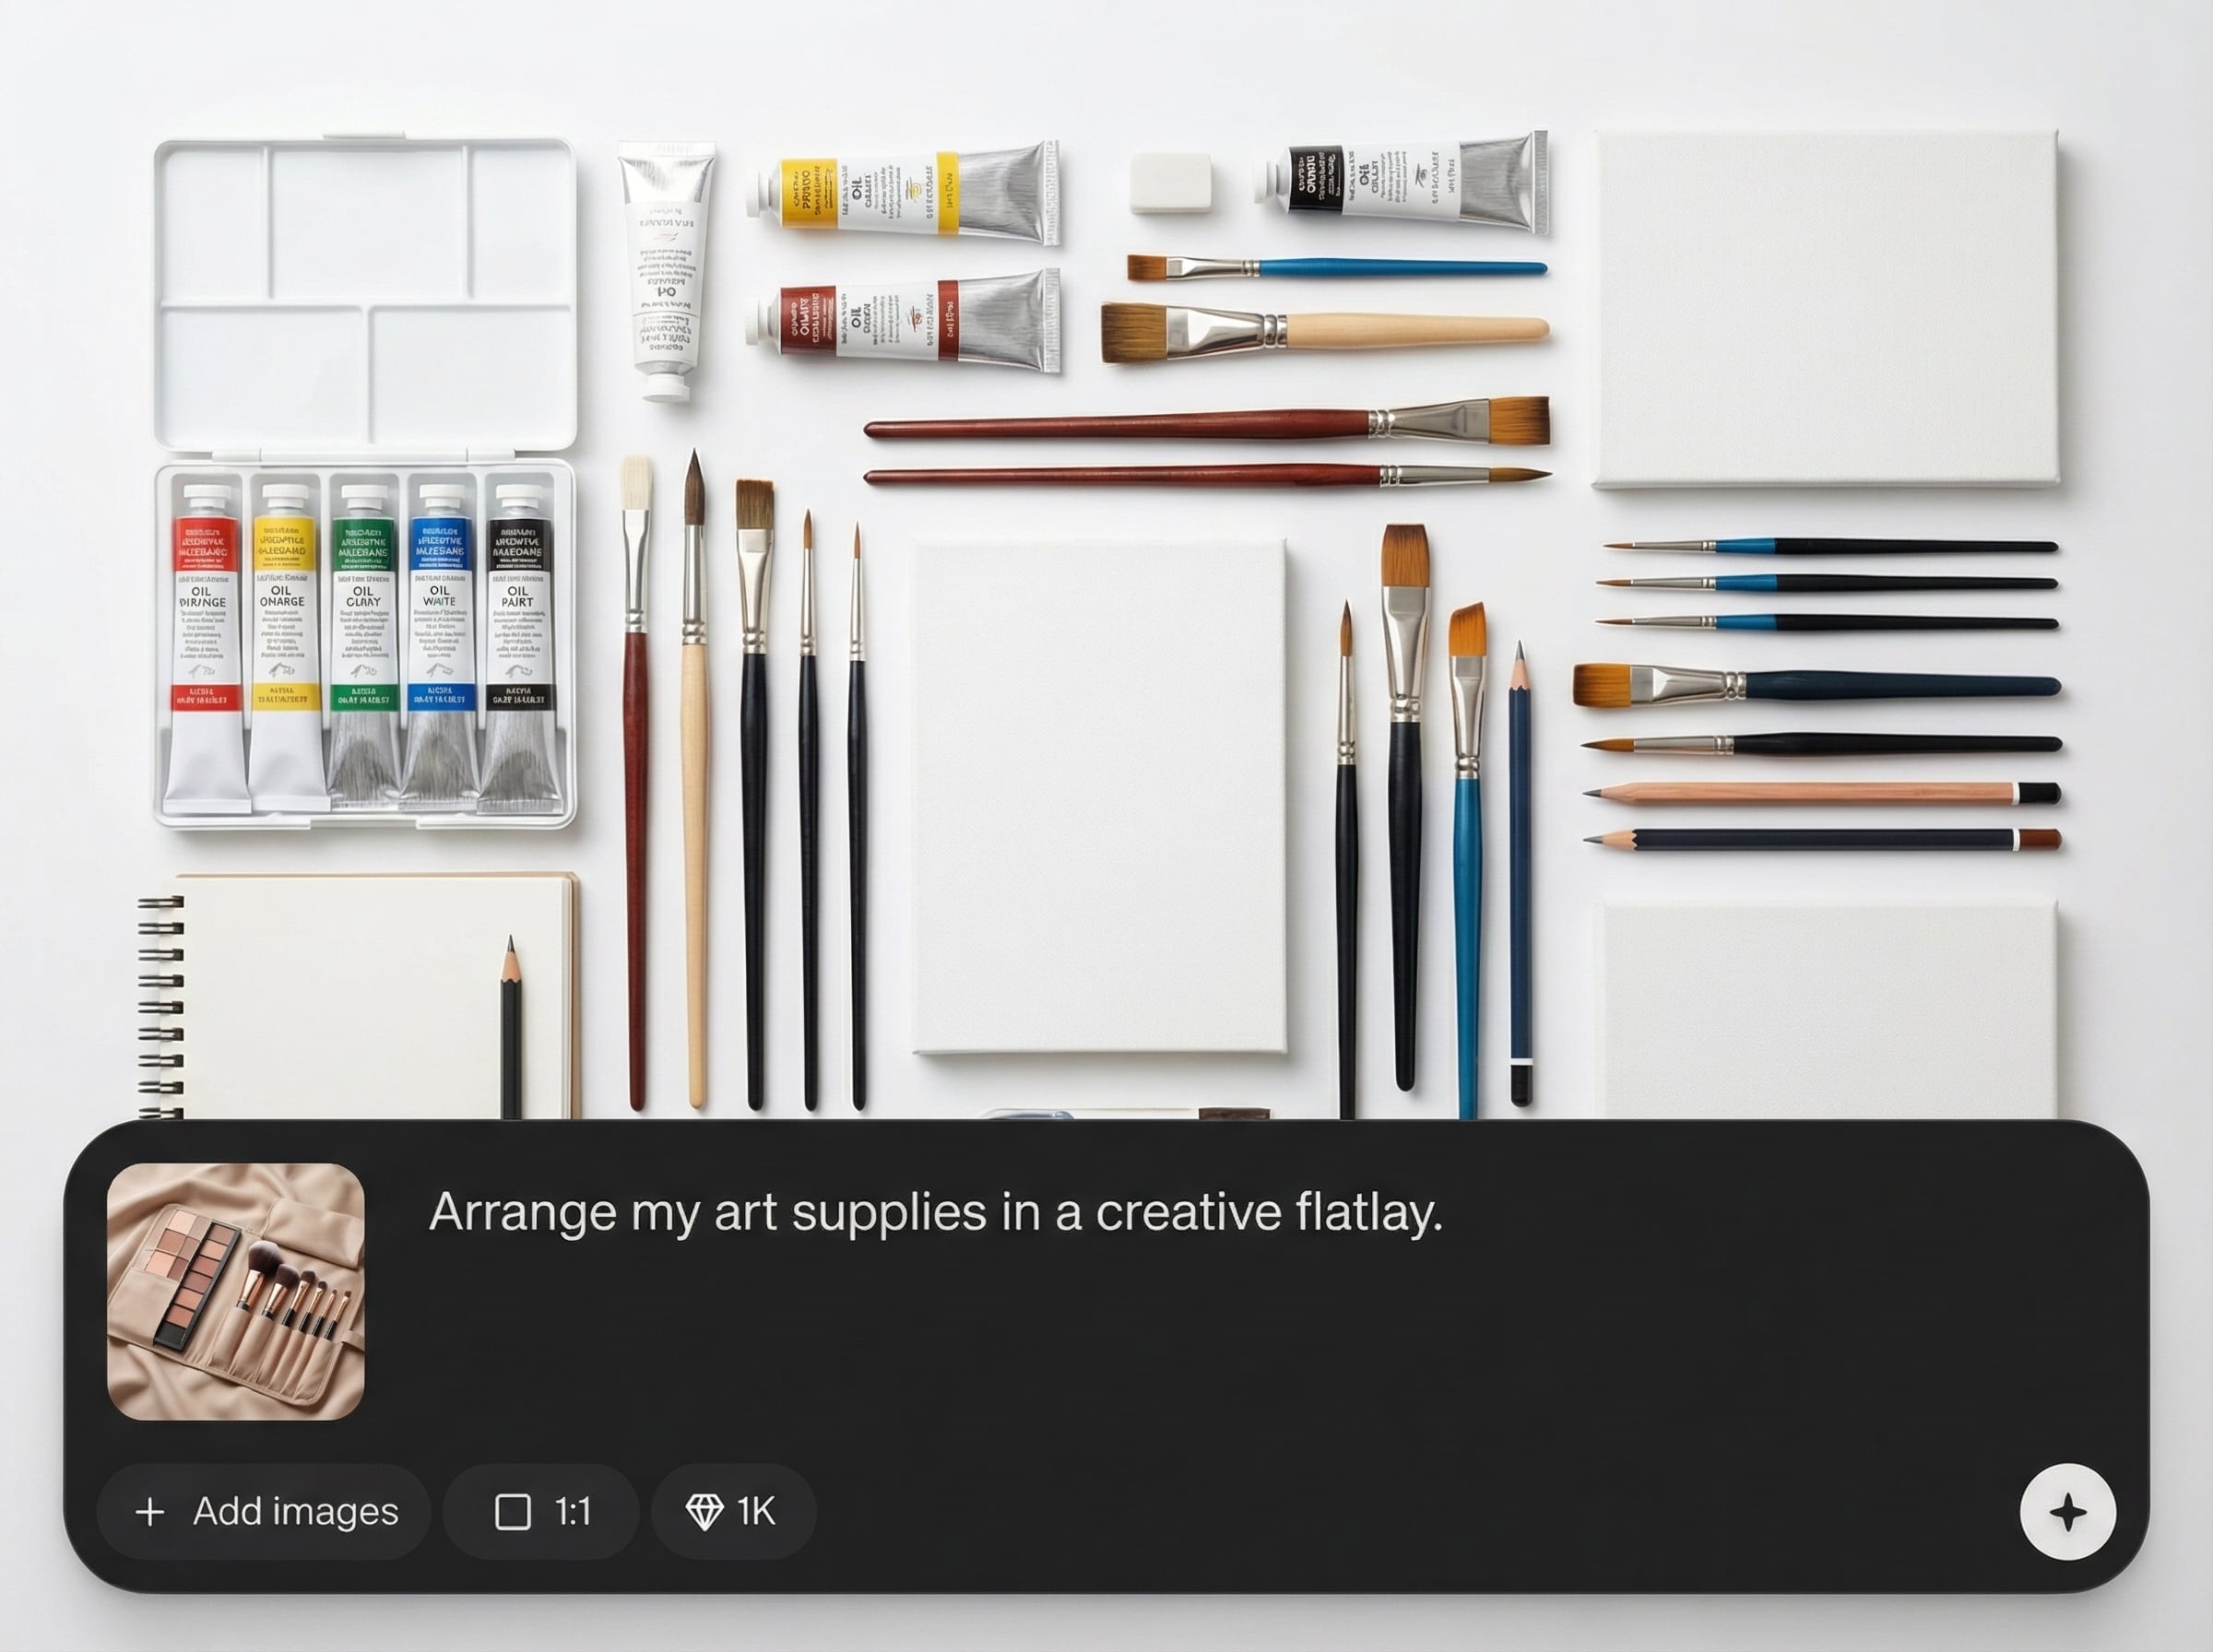The height and width of the screenshot is (1652, 2213).
Task: Click the rust-red labeled oil paint tube
Action: (903, 321)
